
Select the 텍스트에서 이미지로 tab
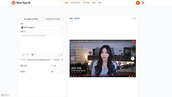tap(31, 19)
